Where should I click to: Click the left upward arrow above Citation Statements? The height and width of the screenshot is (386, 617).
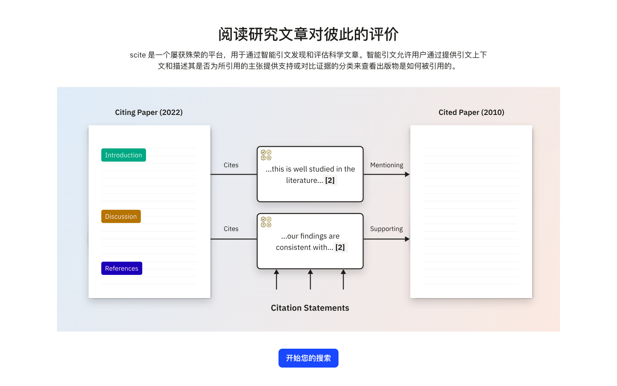coord(276,279)
